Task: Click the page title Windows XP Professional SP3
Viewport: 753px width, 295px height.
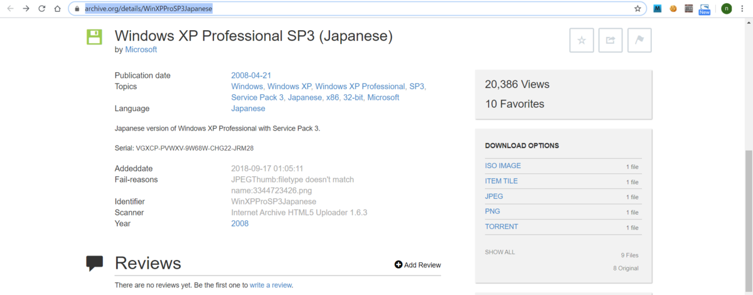Action: click(254, 36)
